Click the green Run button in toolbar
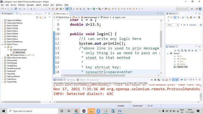203x114 pixels. [94, 9]
